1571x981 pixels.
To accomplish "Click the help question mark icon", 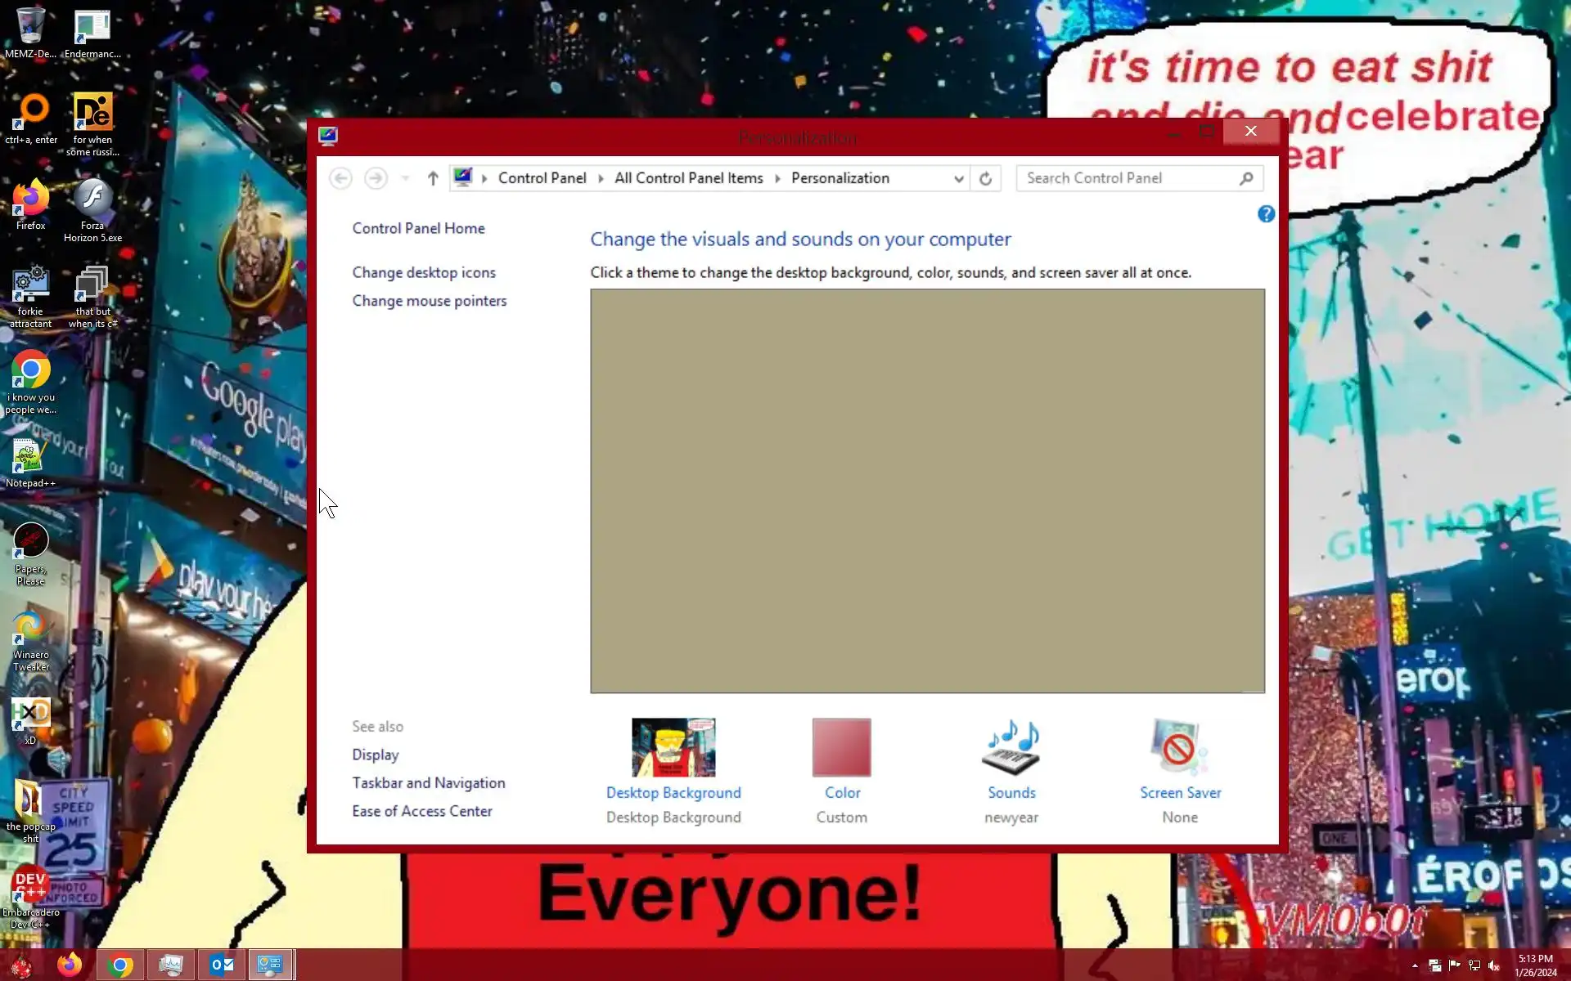I will (1266, 214).
